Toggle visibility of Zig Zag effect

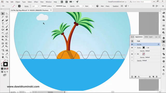132,44
